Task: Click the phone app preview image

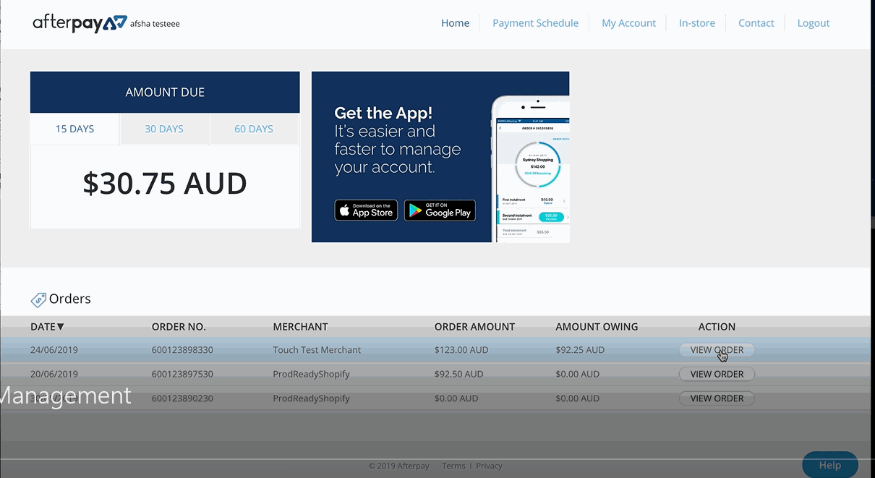Action: (x=531, y=168)
